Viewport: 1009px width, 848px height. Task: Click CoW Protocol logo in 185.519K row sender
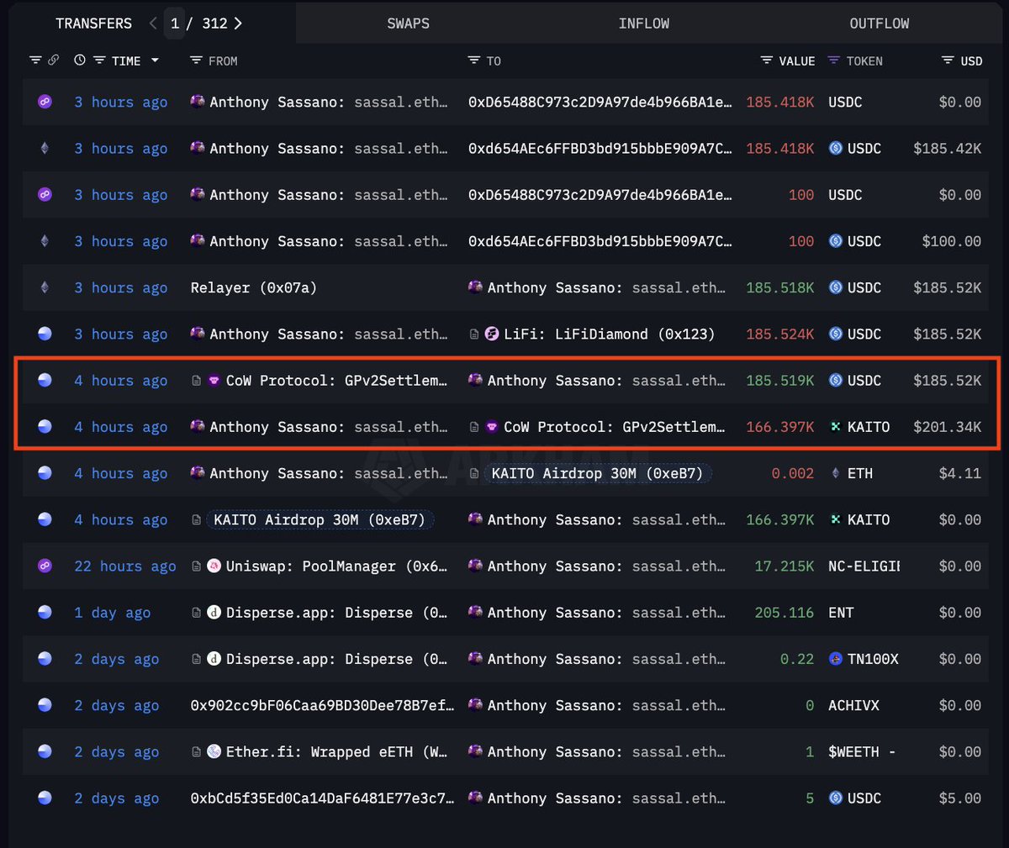point(214,380)
